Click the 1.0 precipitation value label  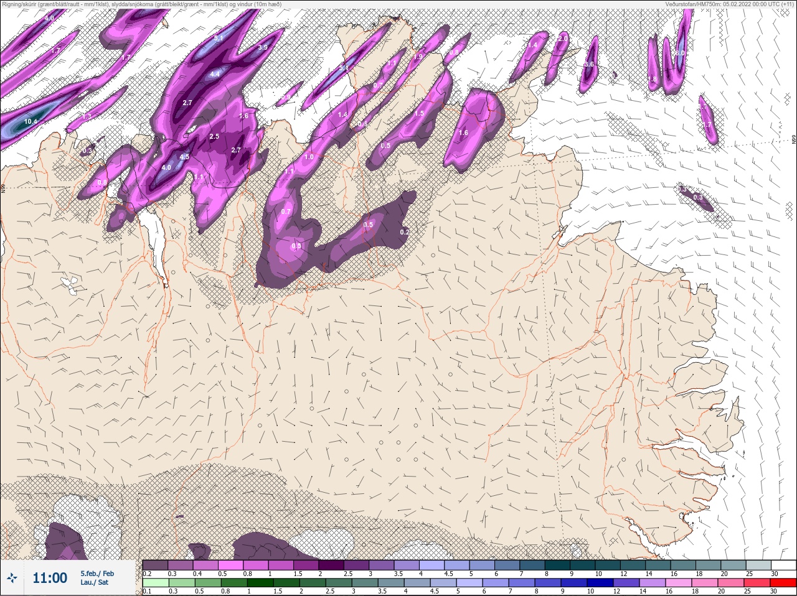[x=309, y=157]
